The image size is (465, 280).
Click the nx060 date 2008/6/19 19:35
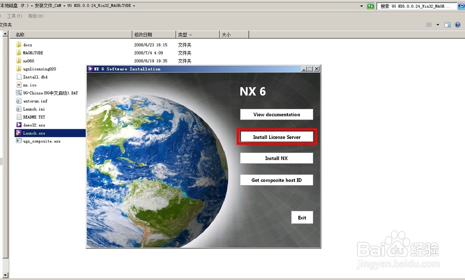[x=151, y=61]
